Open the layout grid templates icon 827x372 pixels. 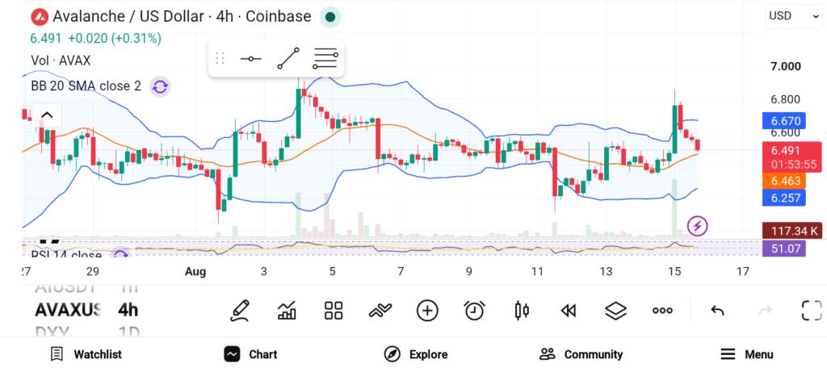334,311
